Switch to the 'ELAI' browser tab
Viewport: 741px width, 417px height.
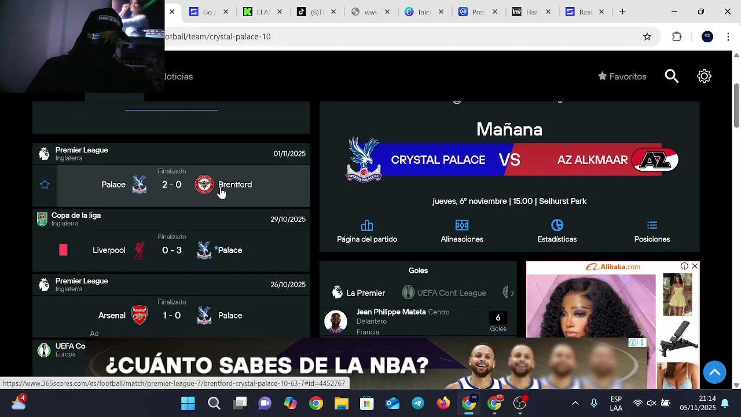[x=261, y=12]
